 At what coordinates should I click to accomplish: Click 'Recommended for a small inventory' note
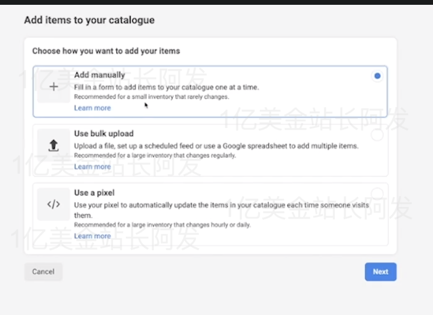(152, 97)
